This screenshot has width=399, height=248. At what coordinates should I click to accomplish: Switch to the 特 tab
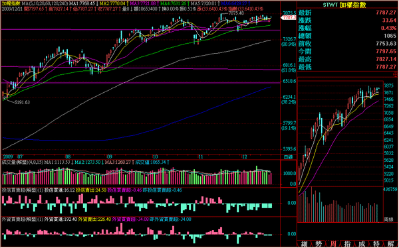(x=376, y=244)
